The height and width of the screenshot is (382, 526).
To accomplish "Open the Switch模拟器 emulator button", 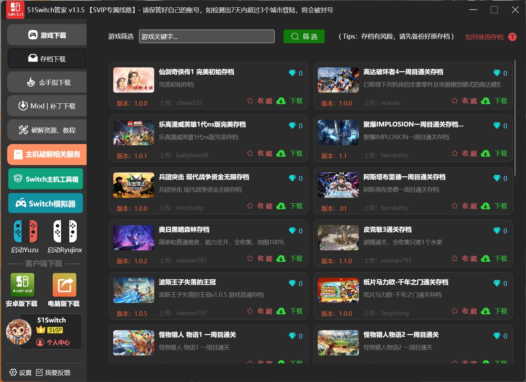I will coord(46,203).
